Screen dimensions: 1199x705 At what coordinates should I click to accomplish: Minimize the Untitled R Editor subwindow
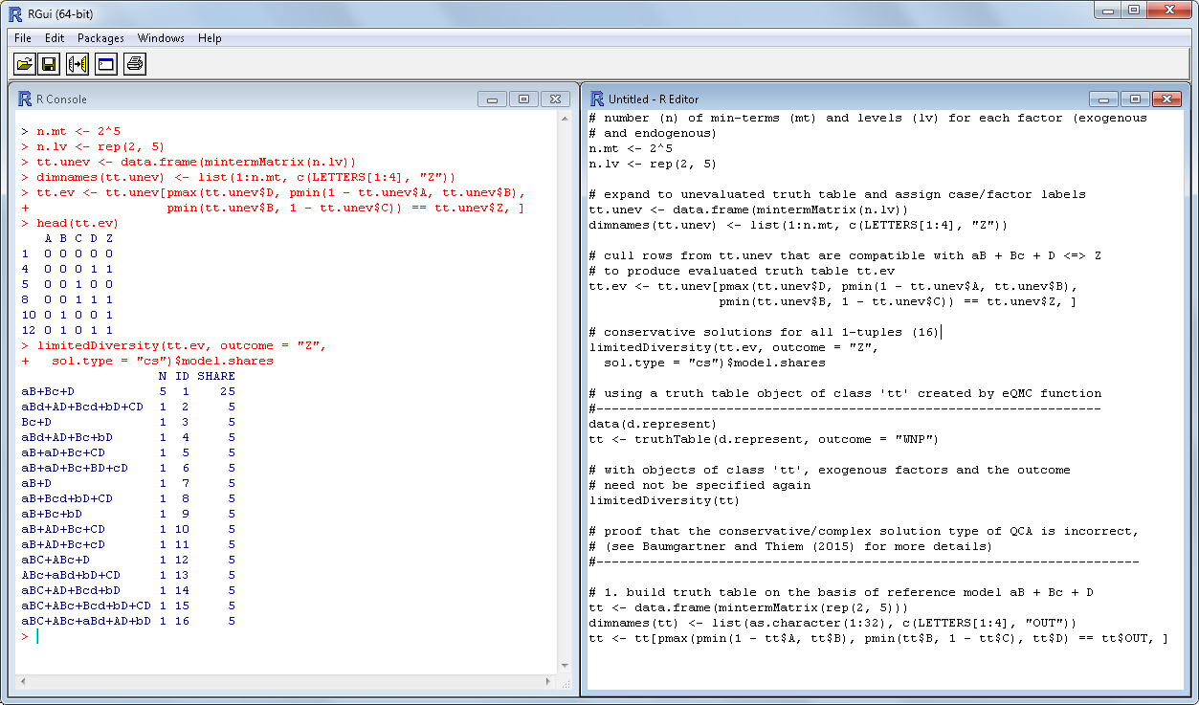[x=1104, y=99]
